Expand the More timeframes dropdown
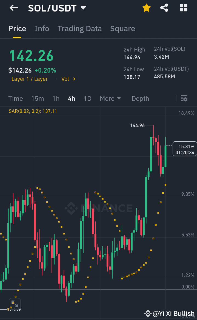Screen dimensions: 197x320 click(110, 98)
